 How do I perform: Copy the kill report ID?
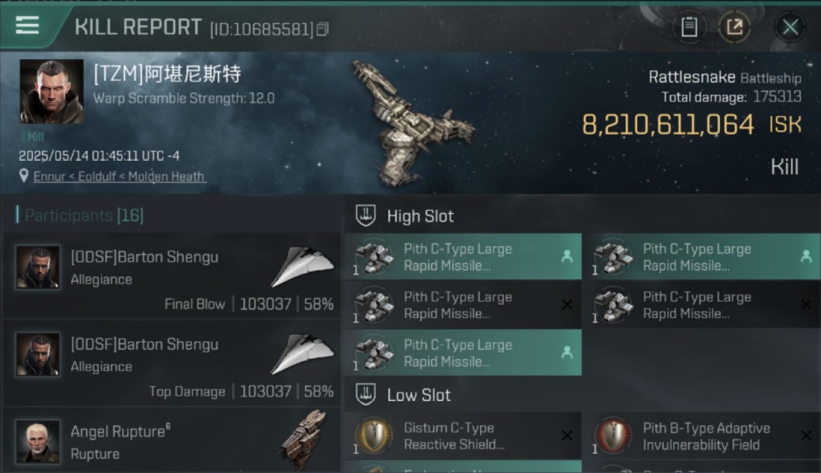tap(323, 29)
